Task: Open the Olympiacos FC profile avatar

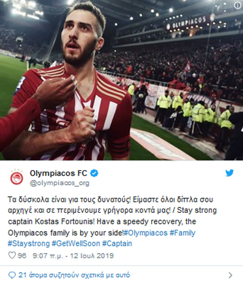Action: [x=17, y=178]
